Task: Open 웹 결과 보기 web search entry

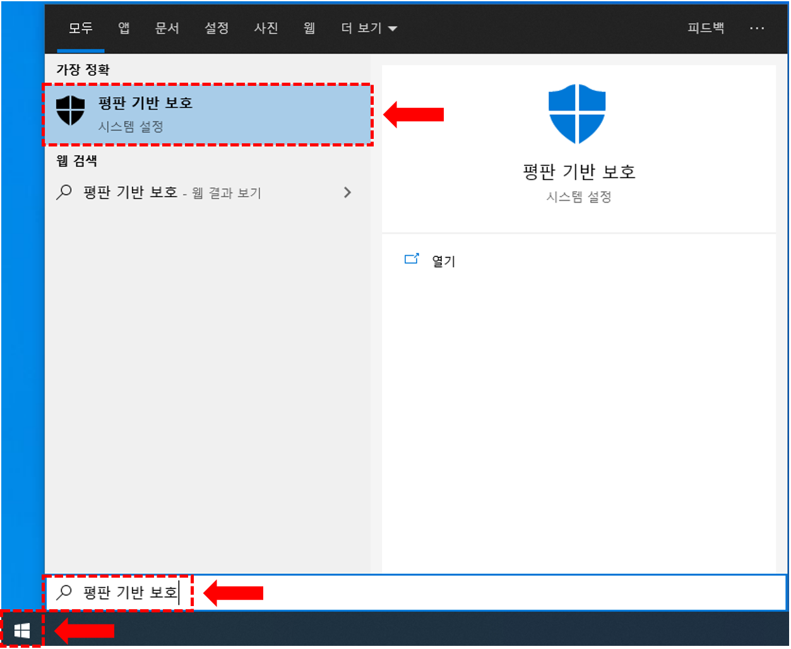Action: click(208, 192)
